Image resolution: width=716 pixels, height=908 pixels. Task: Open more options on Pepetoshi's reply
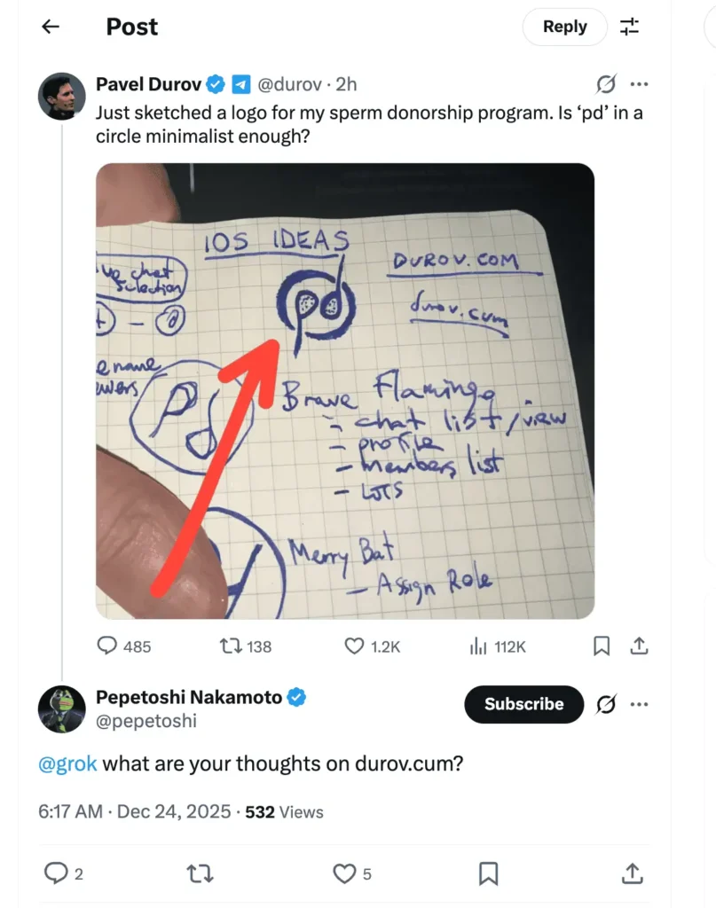[x=640, y=704]
